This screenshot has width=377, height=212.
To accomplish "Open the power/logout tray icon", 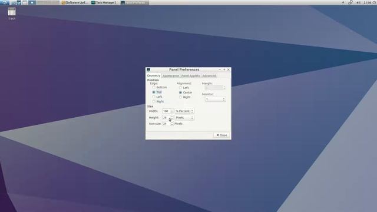I will click(375, 2).
